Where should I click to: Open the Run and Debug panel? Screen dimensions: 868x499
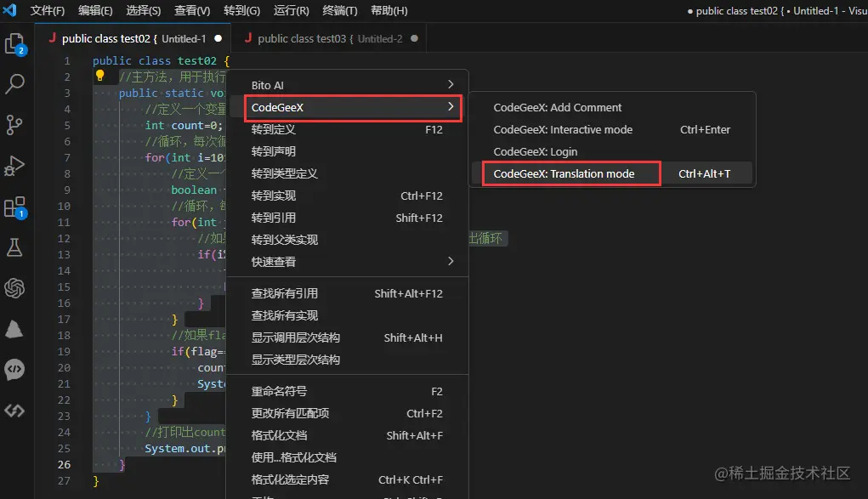pos(17,166)
